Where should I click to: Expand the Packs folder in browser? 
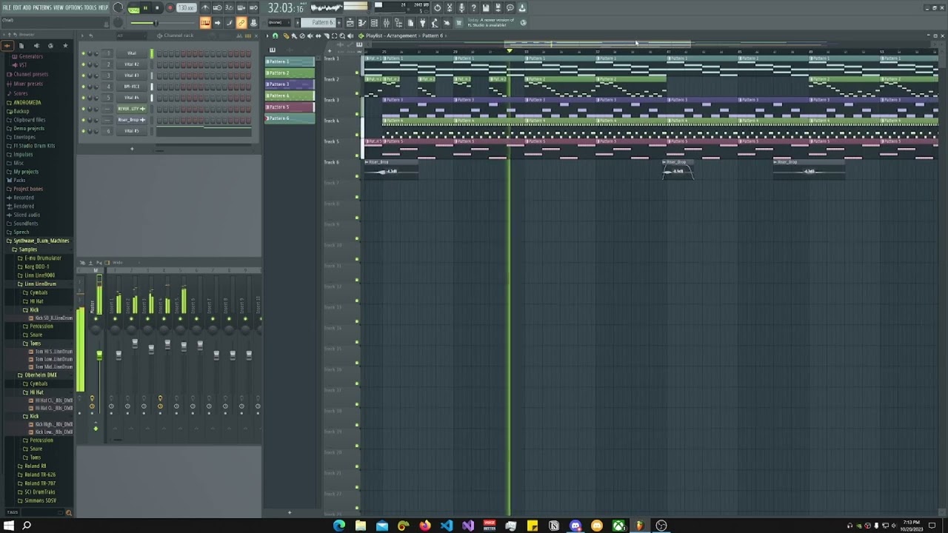19,180
